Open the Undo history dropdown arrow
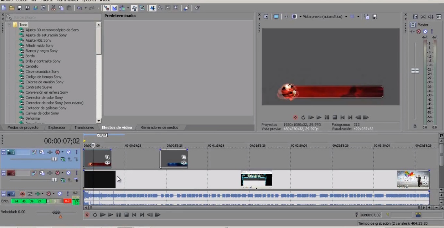444x228 pixels. tap(85, 8)
